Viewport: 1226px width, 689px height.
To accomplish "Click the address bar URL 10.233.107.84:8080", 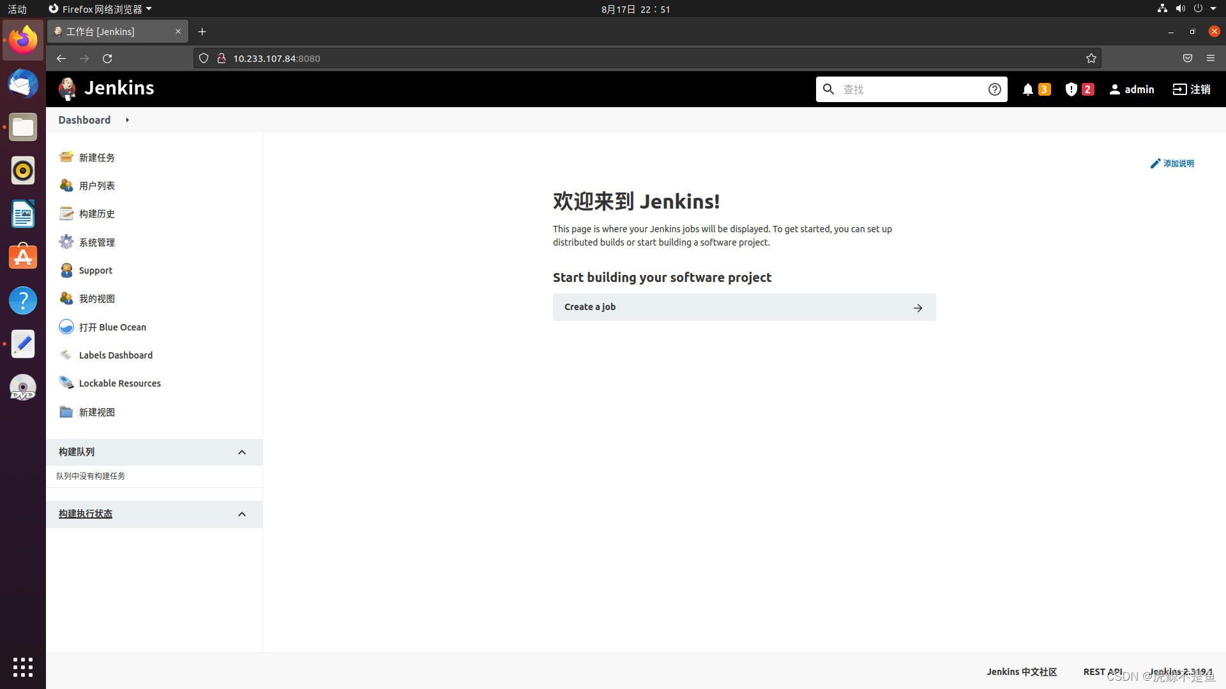I will [276, 58].
